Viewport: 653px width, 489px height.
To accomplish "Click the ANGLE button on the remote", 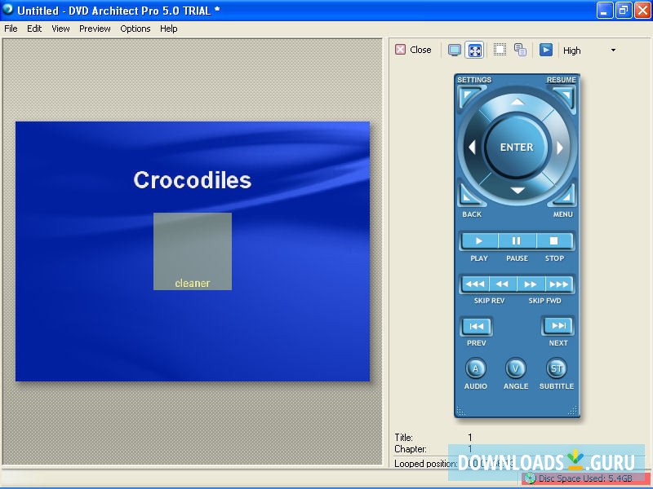I will click(516, 369).
